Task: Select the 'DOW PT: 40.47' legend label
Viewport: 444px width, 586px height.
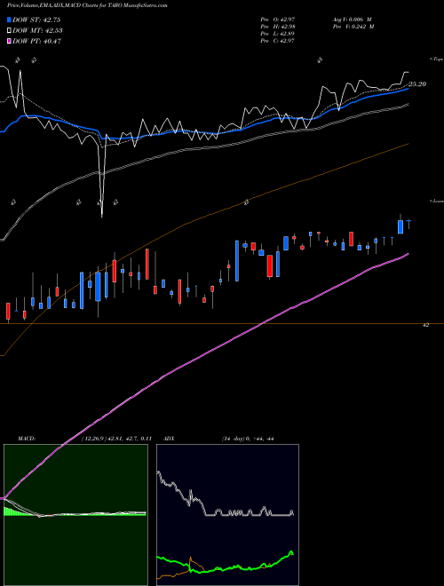Action: pyautogui.click(x=36, y=41)
